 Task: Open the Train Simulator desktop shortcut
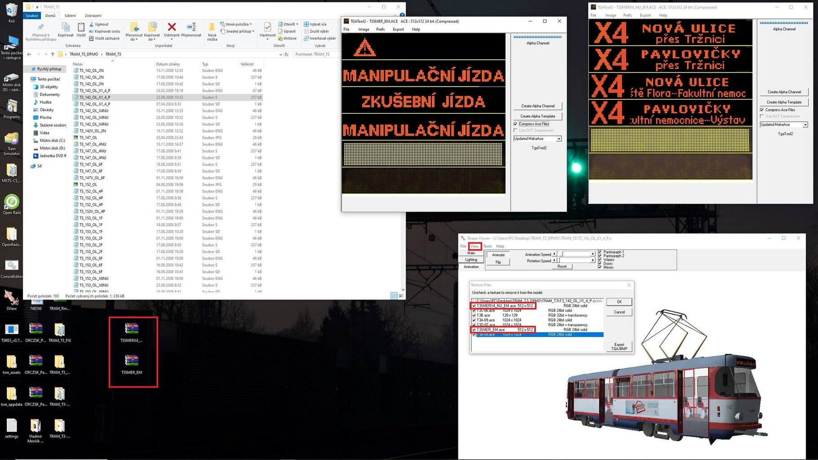(12, 140)
